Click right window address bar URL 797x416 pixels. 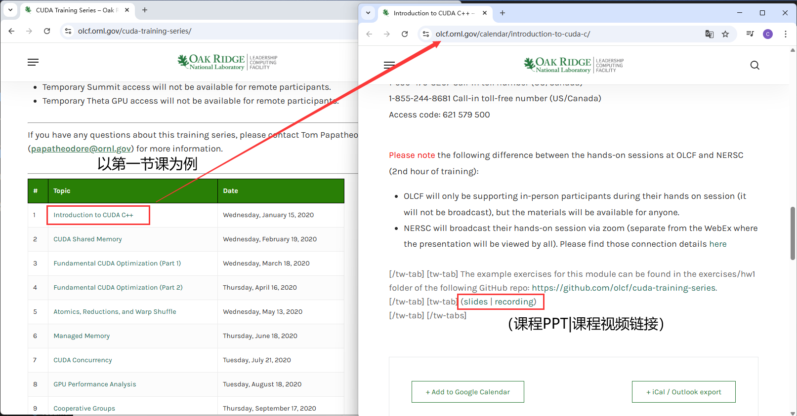(x=513, y=34)
